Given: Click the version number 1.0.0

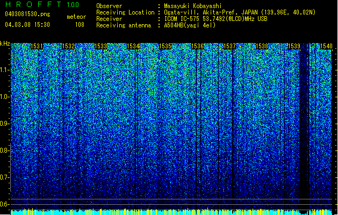Looking at the screenshot, I should 73,5.
